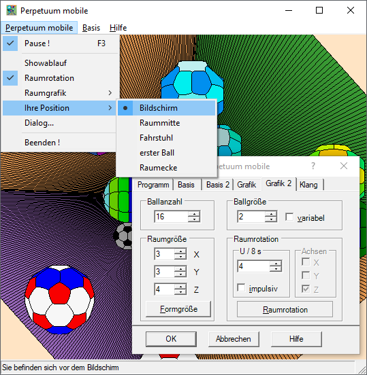Click the Ballgröße input field
This screenshot has width=367, height=375.
tap(251, 217)
